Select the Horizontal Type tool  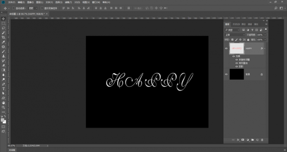pos(4,89)
